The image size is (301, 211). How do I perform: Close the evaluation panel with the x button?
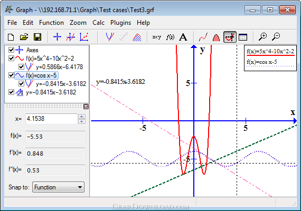tap(86, 107)
